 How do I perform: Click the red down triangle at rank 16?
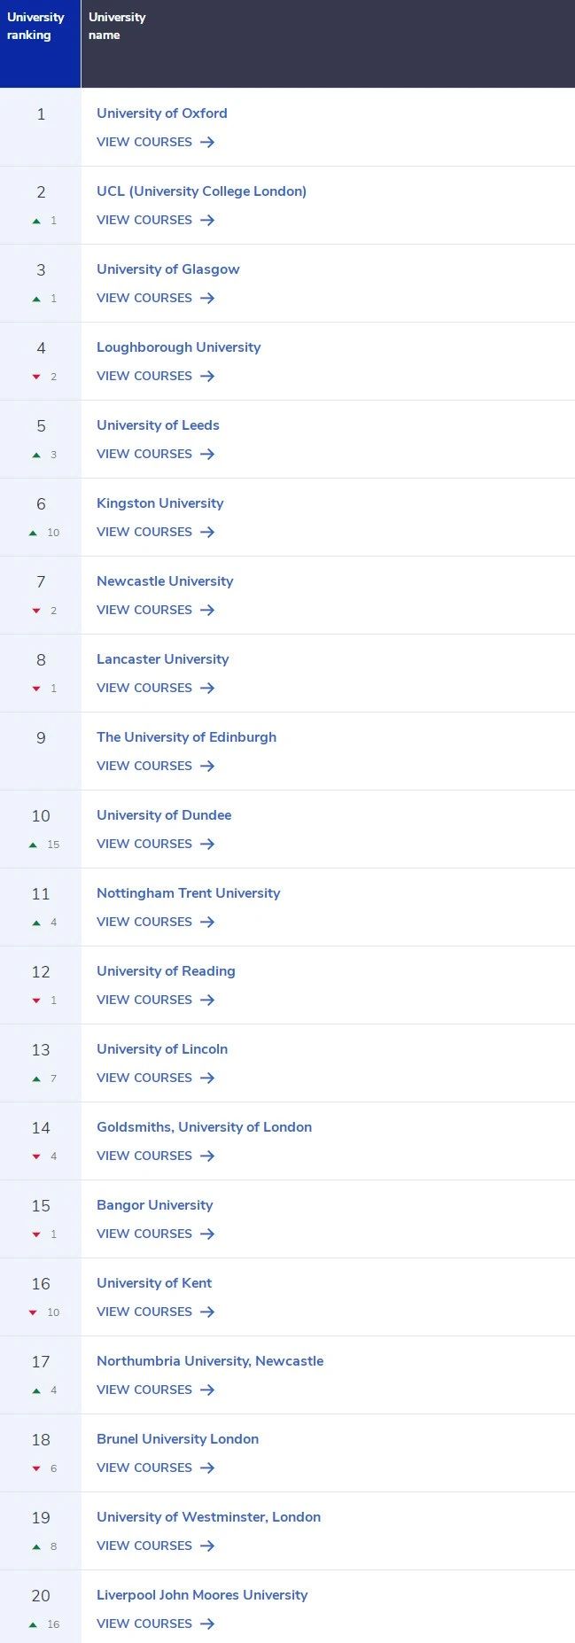click(33, 1312)
